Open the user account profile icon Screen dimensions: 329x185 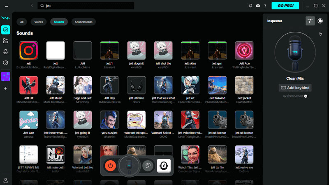point(5,180)
